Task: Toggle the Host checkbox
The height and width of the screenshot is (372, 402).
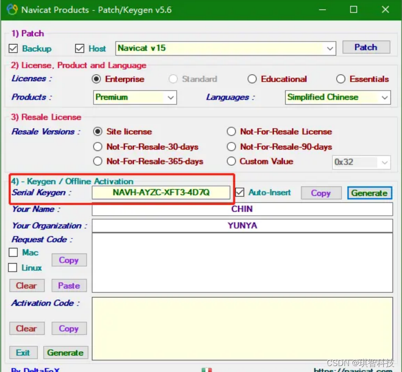Action: 80,48
